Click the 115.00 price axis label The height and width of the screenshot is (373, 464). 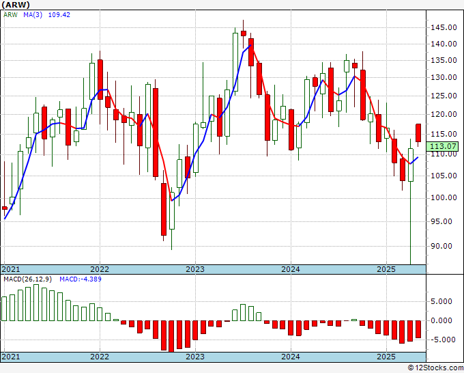coord(444,134)
